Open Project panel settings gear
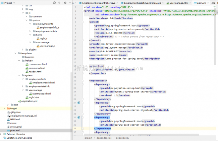Screen dimensions: 218x141 point(66,3)
